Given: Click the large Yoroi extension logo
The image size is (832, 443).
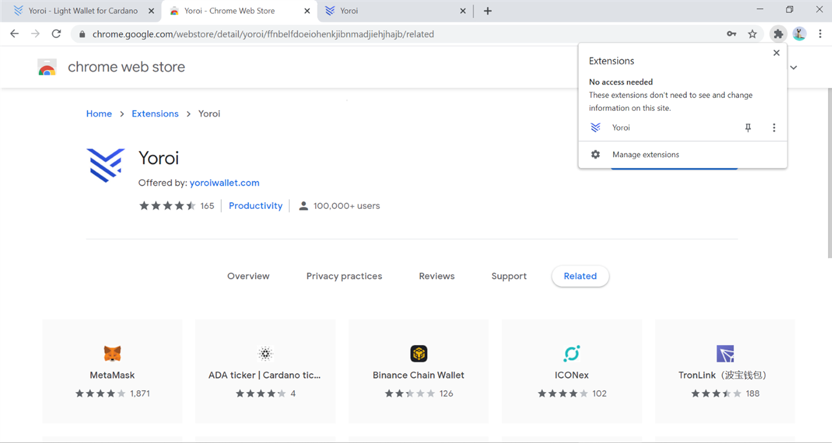Looking at the screenshot, I should coord(106,165).
